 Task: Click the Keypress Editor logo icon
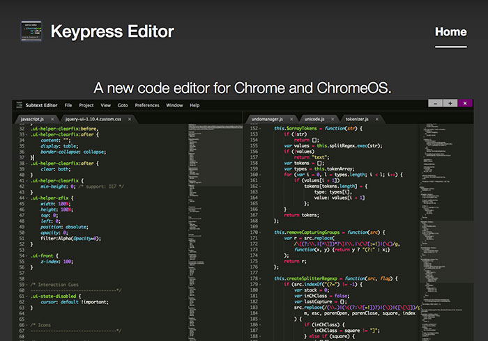coord(31,31)
